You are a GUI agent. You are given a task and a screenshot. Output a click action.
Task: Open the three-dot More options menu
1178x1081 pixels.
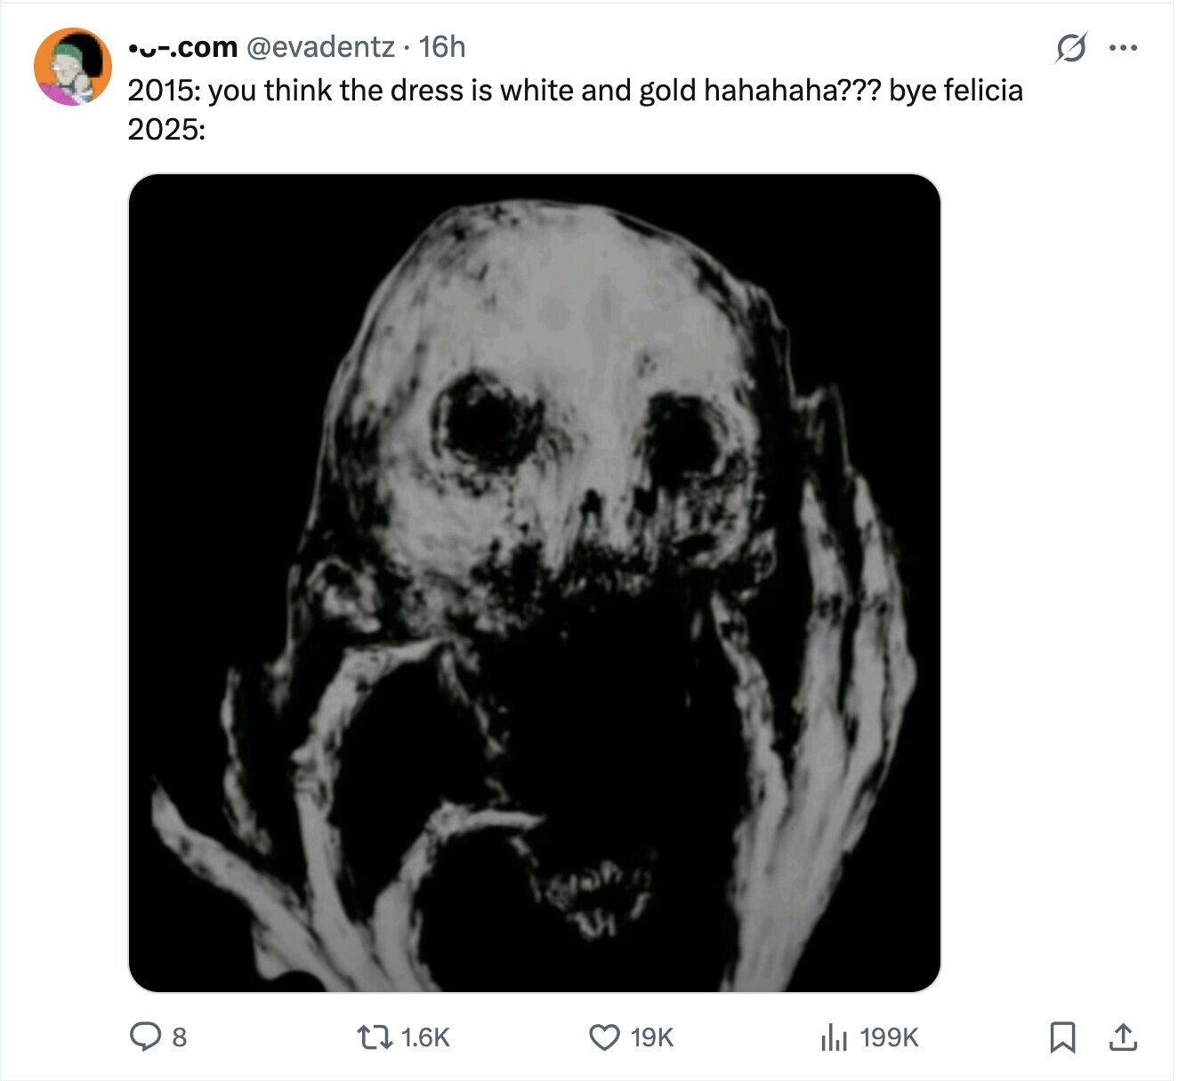point(1123,48)
